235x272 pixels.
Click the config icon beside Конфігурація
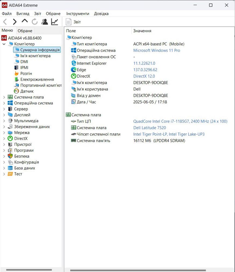click(x=10, y=162)
